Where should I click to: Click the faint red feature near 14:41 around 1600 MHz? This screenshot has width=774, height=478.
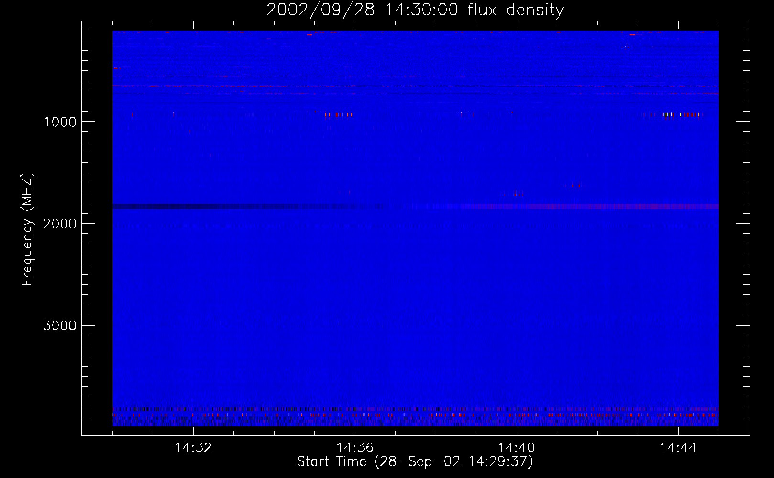click(573, 185)
